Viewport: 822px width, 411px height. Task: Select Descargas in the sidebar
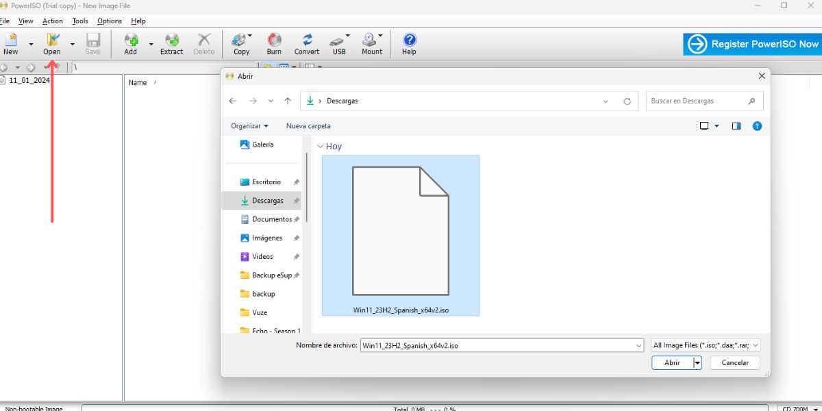tap(262, 201)
